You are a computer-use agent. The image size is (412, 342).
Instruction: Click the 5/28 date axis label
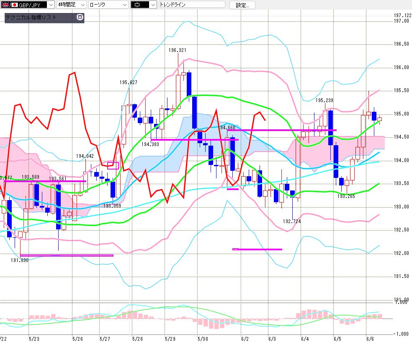point(137,339)
